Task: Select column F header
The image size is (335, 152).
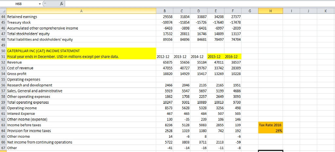Action: coord(233,11)
